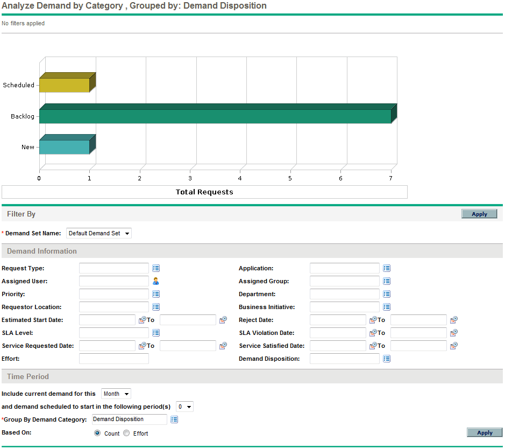Open SLA Violation Date to-date calendar icon
The width and height of the screenshot is (505, 448).
pyautogui.click(x=454, y=333)
